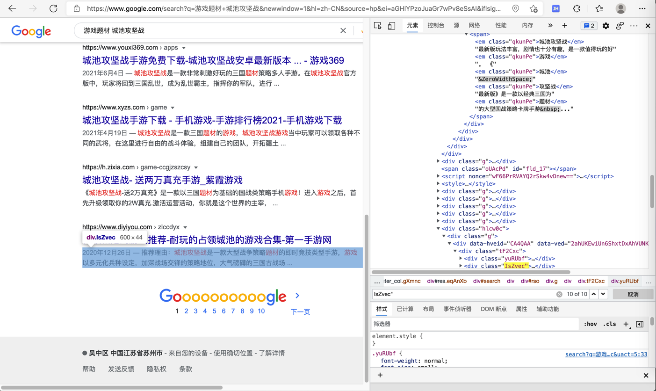
Task: Switch to the 控制台 tab
Action: click(x=436, y=26)
